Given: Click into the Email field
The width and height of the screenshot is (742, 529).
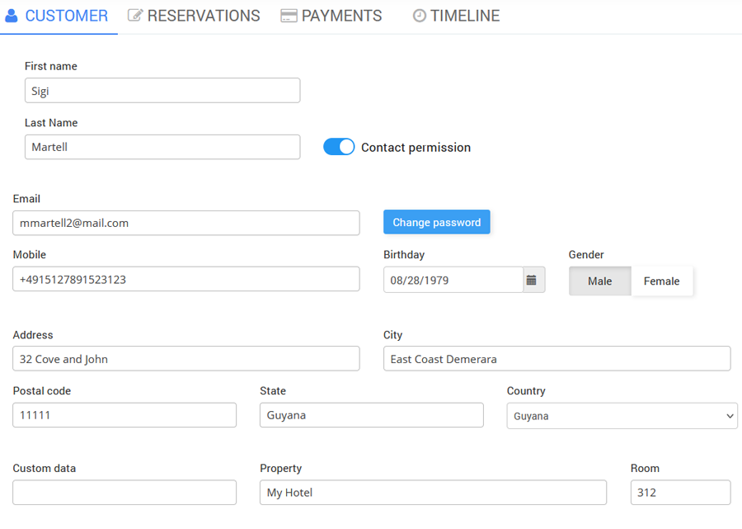Looking at the screenshot, I should [x=185, y=223].
